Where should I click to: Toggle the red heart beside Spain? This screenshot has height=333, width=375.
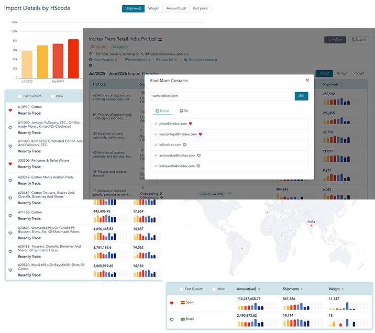[x=171, y=303]
